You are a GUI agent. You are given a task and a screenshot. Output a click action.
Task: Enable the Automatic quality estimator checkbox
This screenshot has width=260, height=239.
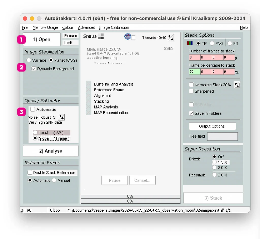(x=33, y=109)
